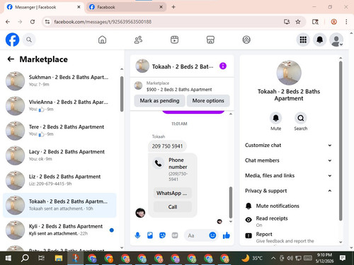The width and height of the screenshot is (354, 265).
Task: Send a thumbs up like
Action: tap(227, 235)
